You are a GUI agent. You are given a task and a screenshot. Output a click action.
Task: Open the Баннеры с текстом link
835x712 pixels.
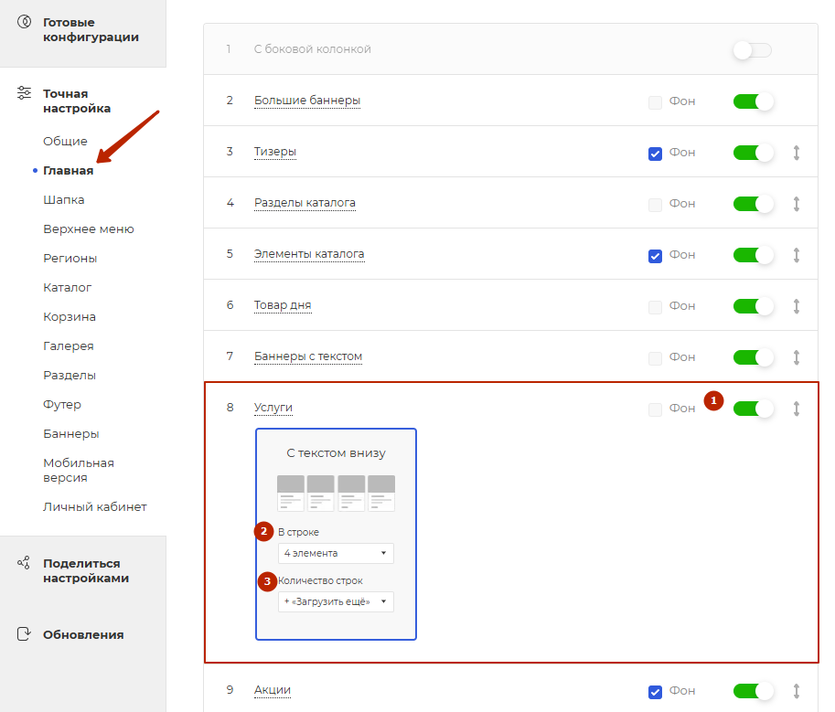[308, 356]
